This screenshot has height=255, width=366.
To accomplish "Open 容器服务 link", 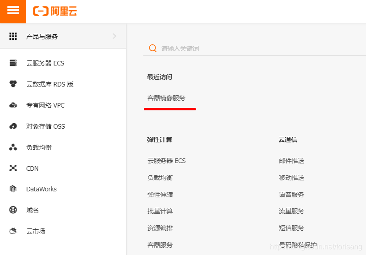I will pos(160,245).
